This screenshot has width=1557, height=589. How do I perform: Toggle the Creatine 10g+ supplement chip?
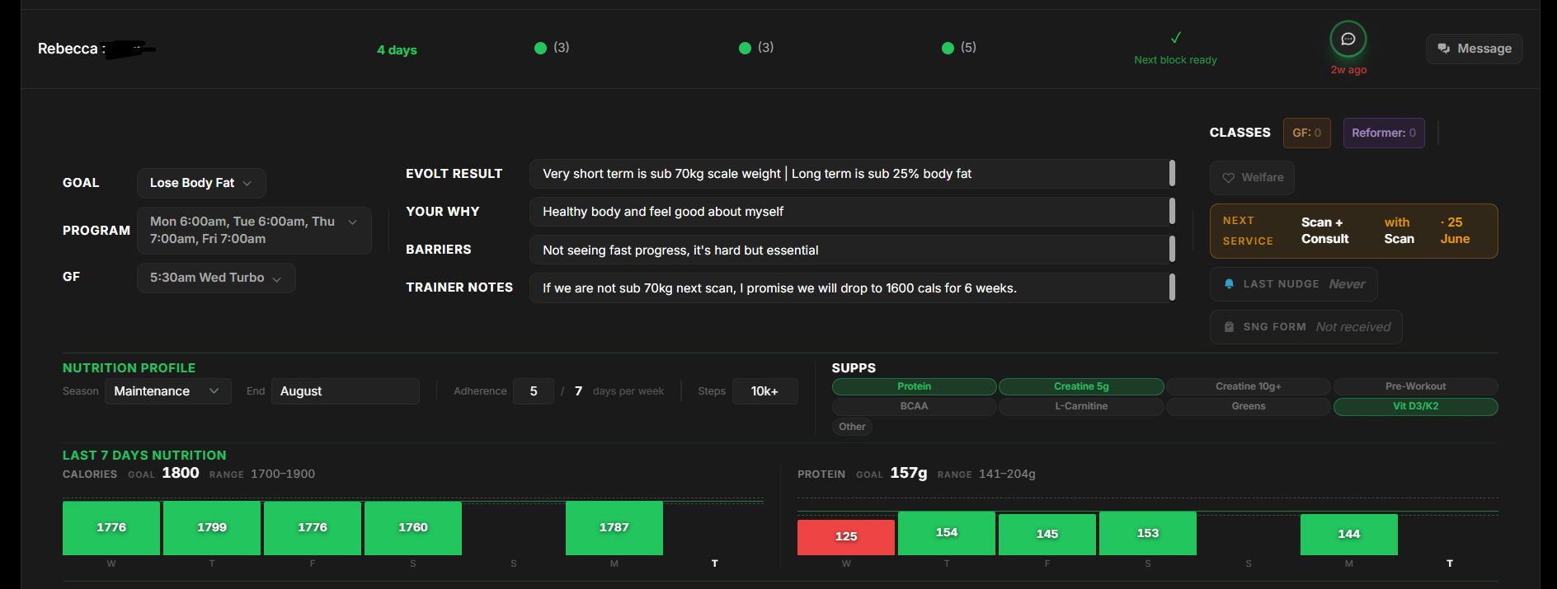pos(1249,386)
